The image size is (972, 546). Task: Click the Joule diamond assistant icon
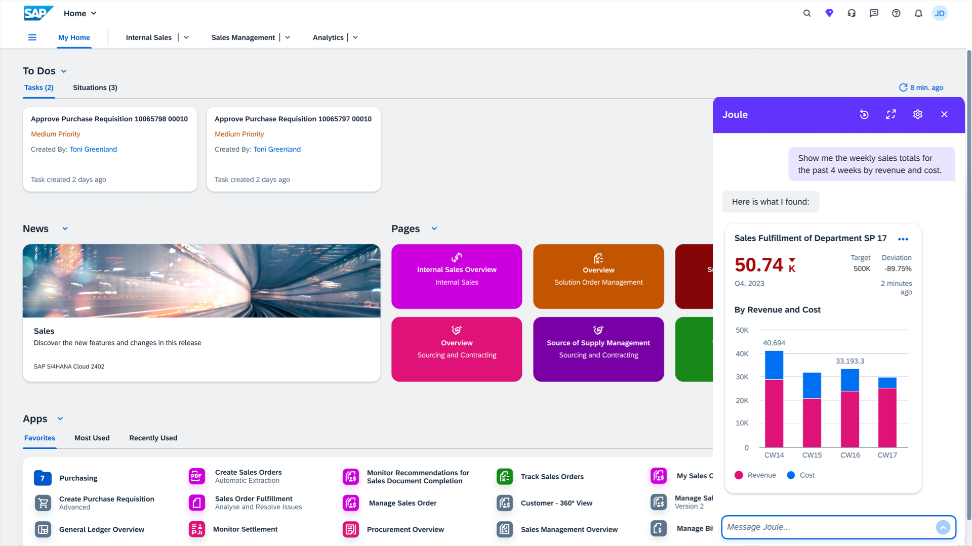(829, 13)
